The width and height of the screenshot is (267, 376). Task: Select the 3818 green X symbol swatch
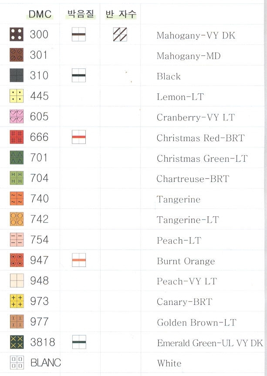(x=17, y=342)
